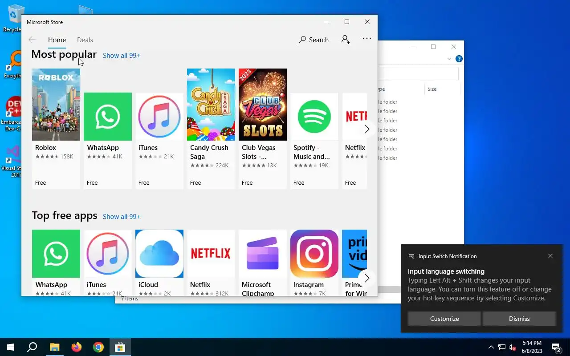Screen dimensions: 570x356
Task: Switch to the Home tab
Action: [57, 40]
